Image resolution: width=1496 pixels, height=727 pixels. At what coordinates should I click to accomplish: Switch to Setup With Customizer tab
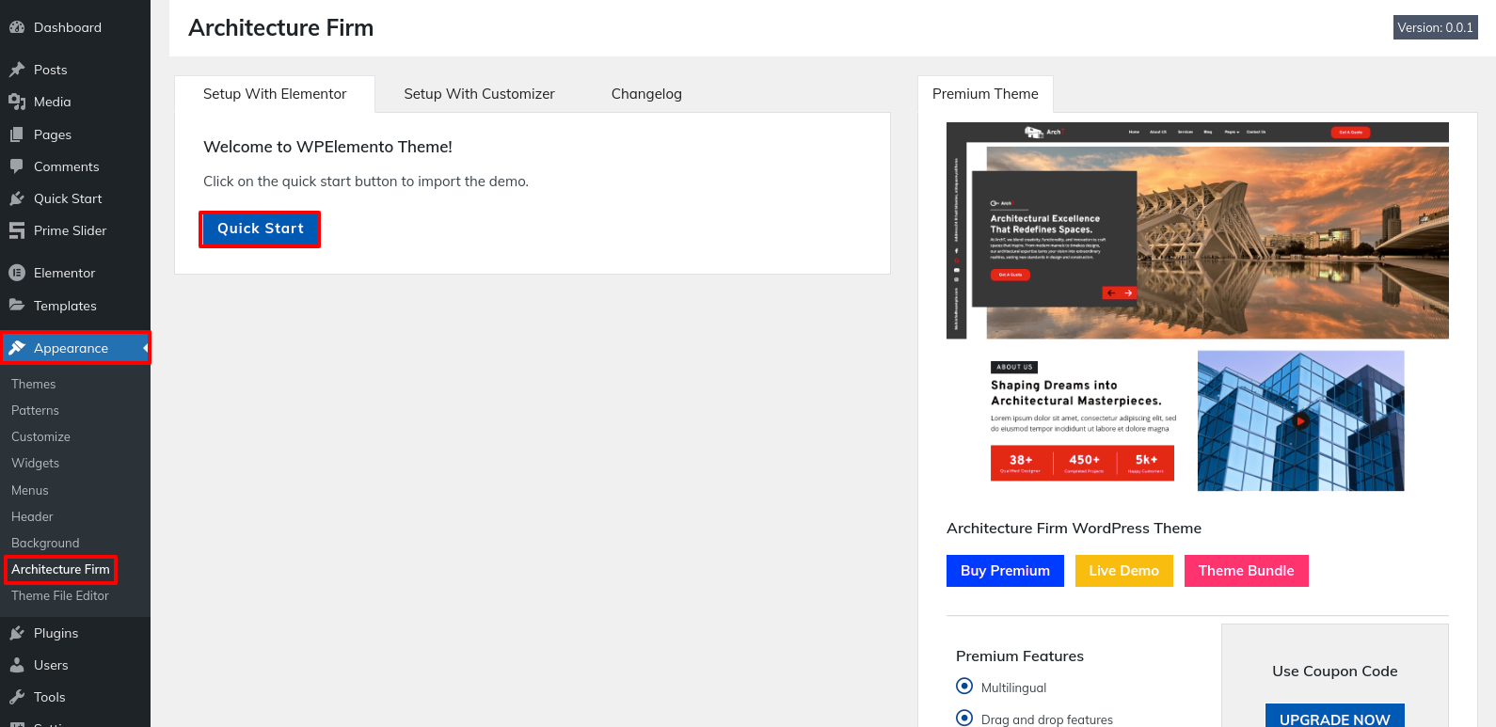(x=479, y=94)
